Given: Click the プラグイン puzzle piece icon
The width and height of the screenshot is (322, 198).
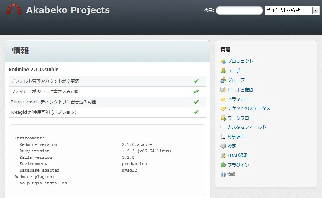Looking at the screenshot, I should click(x=223, y=165).
